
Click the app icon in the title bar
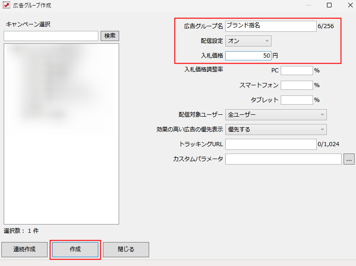pyautogui.click(x=6, y=6)
